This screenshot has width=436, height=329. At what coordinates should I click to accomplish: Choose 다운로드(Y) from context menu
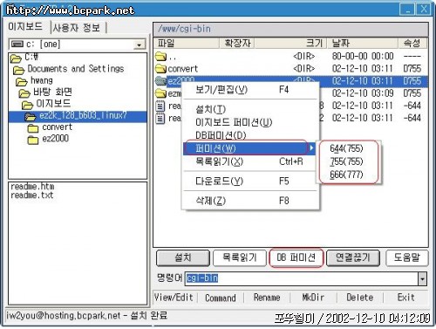point(250,182)
